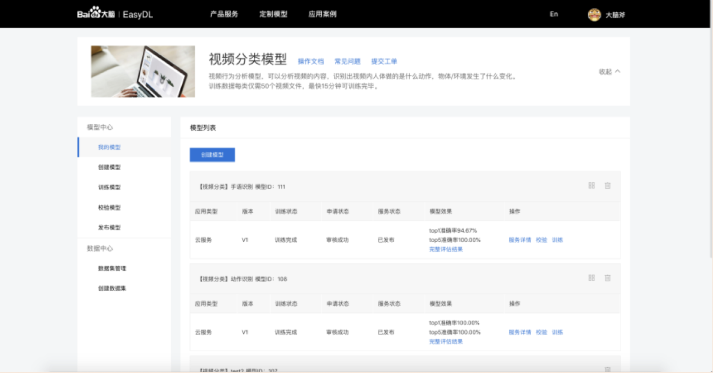713x373 pixels.
Task: Open 服务详情 for the 动作识别 model
Action: [520, 332]
